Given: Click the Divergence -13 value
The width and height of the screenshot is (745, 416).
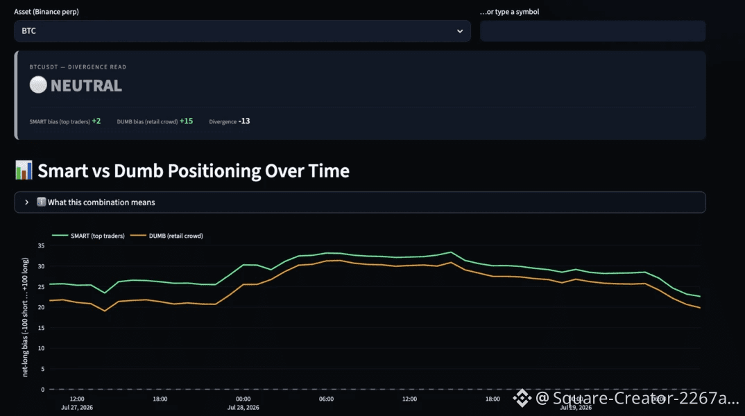Looking at the screenshot, I should [243, 121].
